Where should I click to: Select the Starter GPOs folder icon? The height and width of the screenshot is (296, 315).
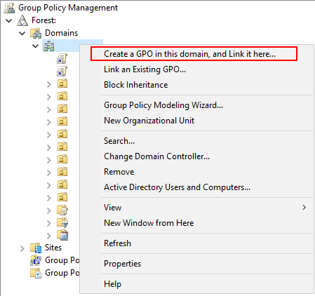point(62,235)
